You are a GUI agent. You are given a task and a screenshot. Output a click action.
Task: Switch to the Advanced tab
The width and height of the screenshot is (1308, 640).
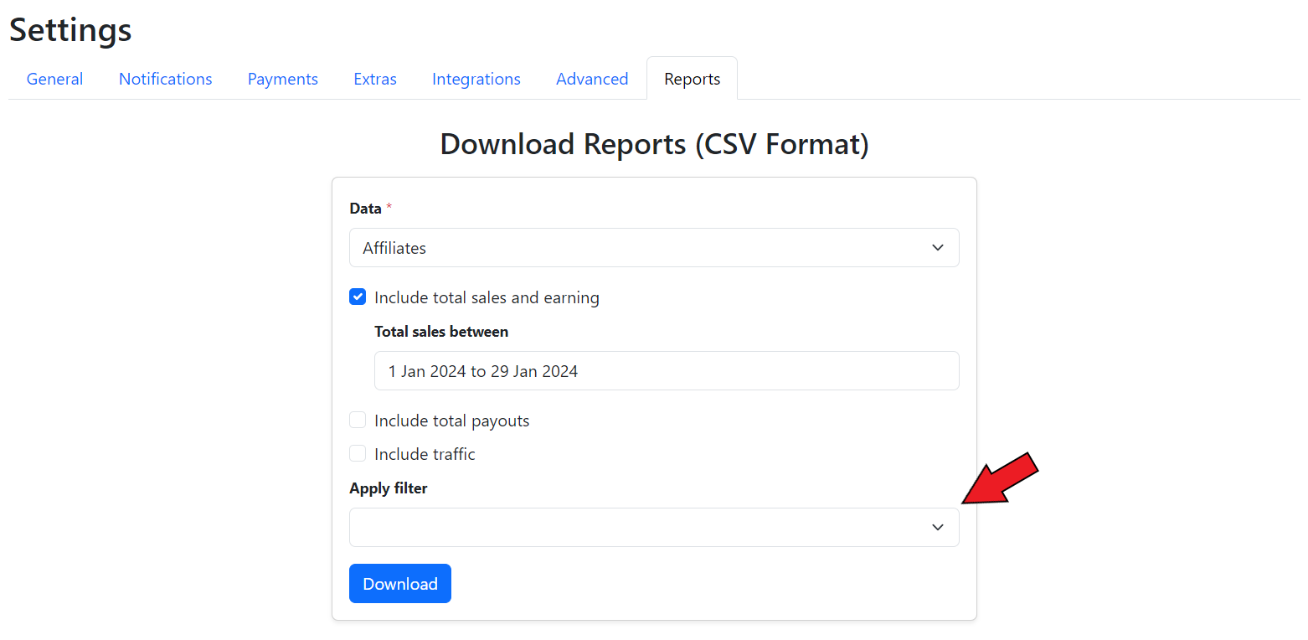[591, 79]
